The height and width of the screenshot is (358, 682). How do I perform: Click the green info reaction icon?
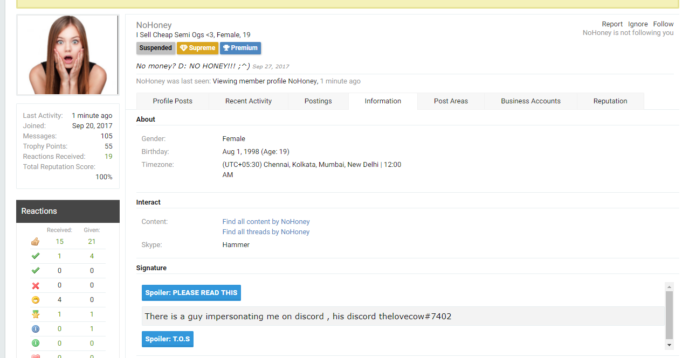click(36, 343)
